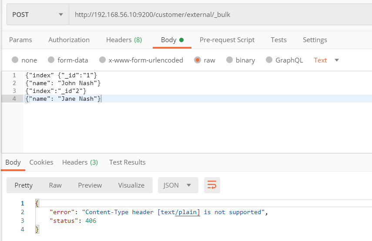The width and height of the screenshot is (372, 241).
Task: Open the Params tab
Action: coord(20,40)
